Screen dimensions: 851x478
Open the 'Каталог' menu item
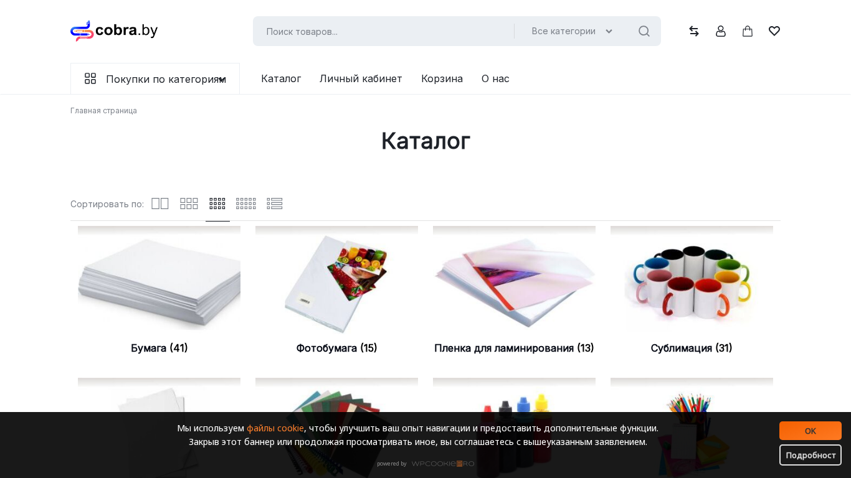pos(281,78)
